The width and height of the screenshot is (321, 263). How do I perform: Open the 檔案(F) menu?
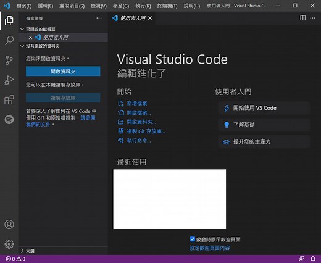24,6
